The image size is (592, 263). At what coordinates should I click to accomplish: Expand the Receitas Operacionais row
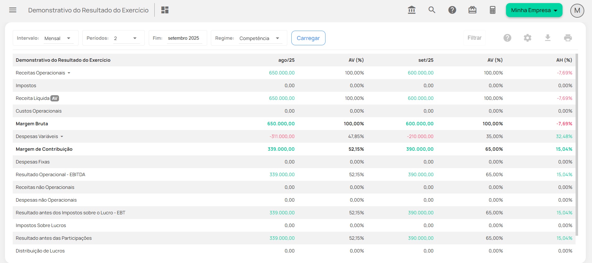pos(69,73)
